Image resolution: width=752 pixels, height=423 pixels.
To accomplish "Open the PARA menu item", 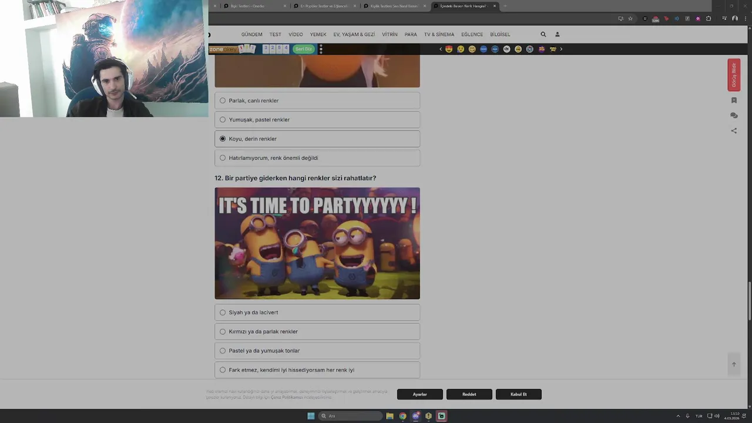I will 411,34.
